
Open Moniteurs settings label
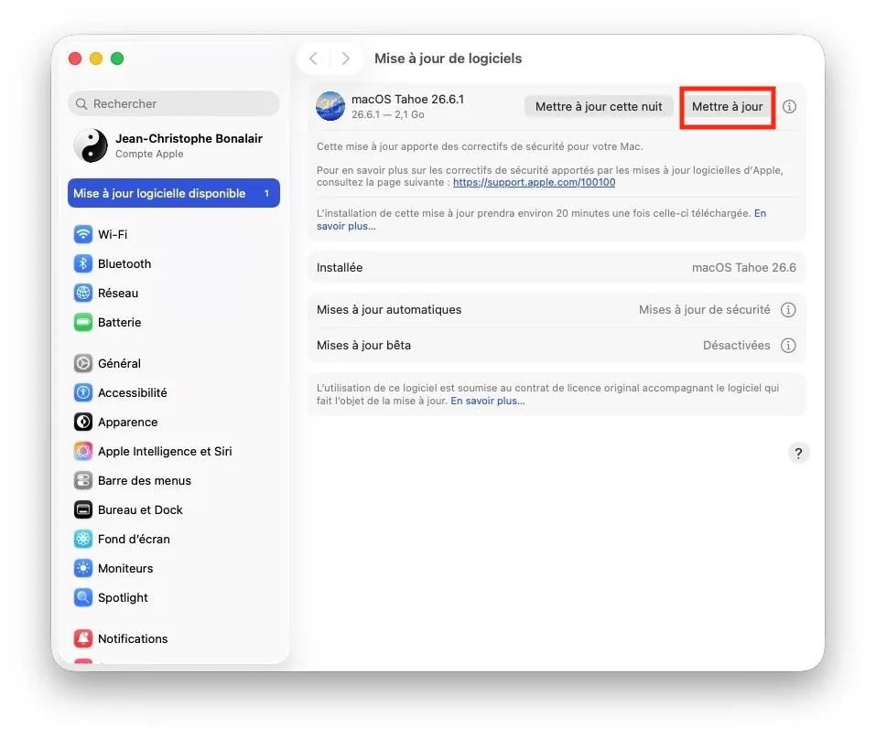click(125, 569)
